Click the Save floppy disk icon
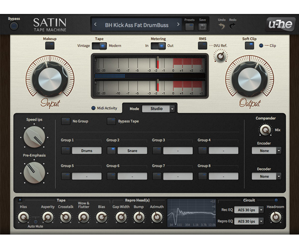Screen dimensions: 299x249 (202, 27)
